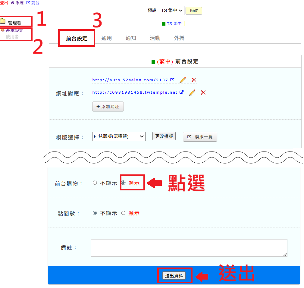The image size is (304, 288).
Task: Delete the c0931981458.twtemple.net URL with red X
Action: tap(203, 92)
